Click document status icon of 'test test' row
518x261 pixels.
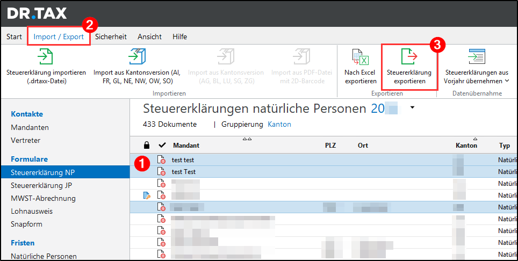coord(161,160)
